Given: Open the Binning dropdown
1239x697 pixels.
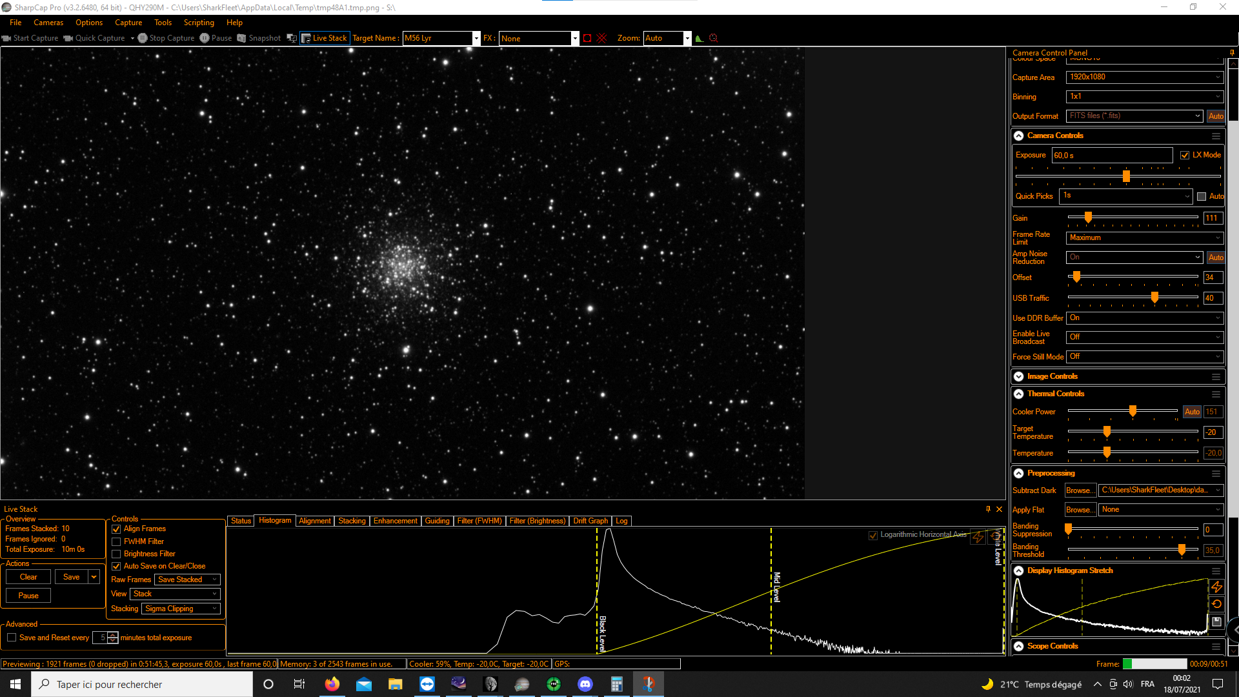Looking at the screenshot, I should 1145,96.
